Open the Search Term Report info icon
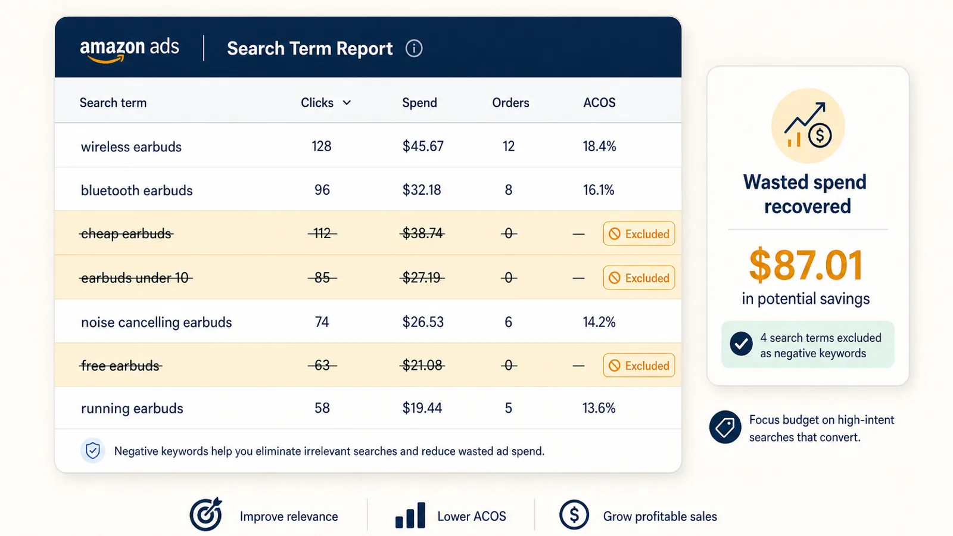The height and width of the screenshot is (536, 953). [x=414, y=48]
